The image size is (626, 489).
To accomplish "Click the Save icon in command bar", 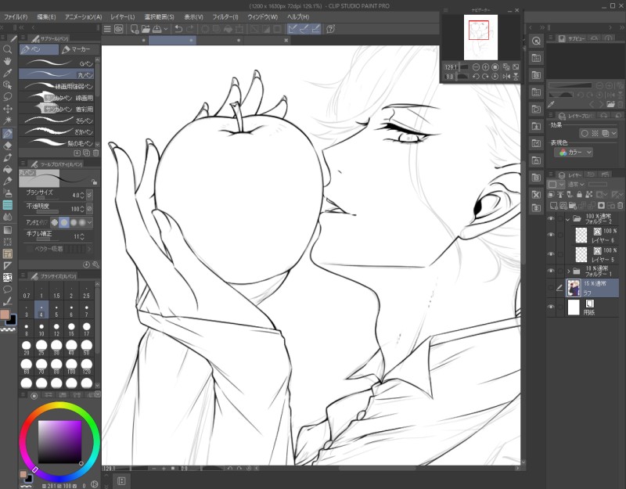I will pos(156,29).
